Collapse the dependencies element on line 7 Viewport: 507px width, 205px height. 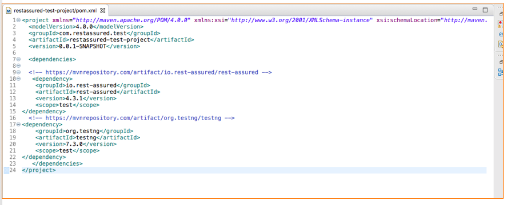[x=18, y=59]
